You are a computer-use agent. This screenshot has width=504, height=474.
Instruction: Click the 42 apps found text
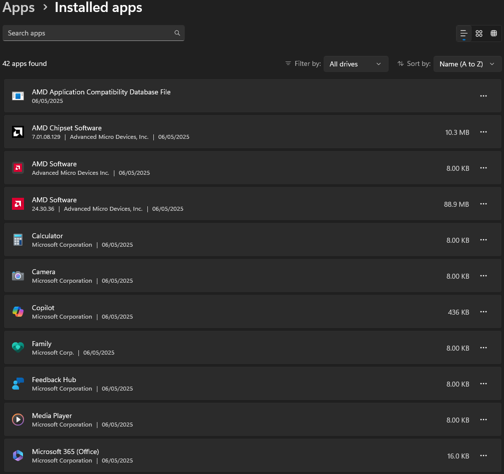pyautogui.click(x=24, y=63)
